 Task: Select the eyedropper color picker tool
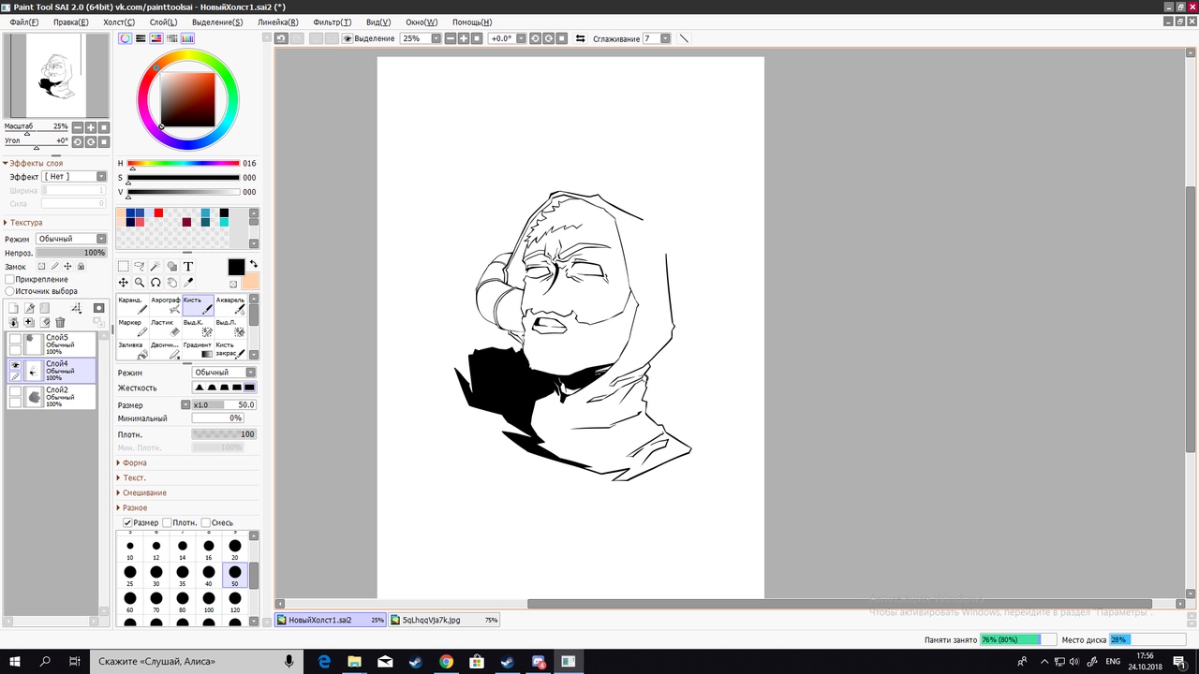click(188, 283)
